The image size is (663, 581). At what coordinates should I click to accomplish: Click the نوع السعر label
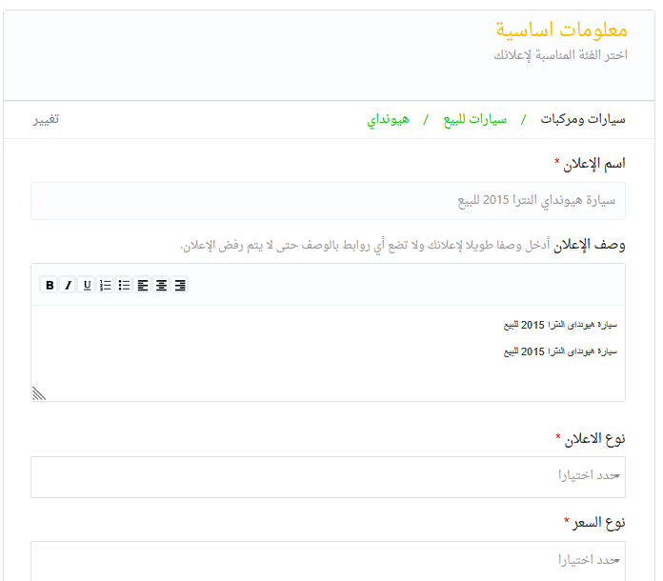pyautogui.click(x=599, y=523)
